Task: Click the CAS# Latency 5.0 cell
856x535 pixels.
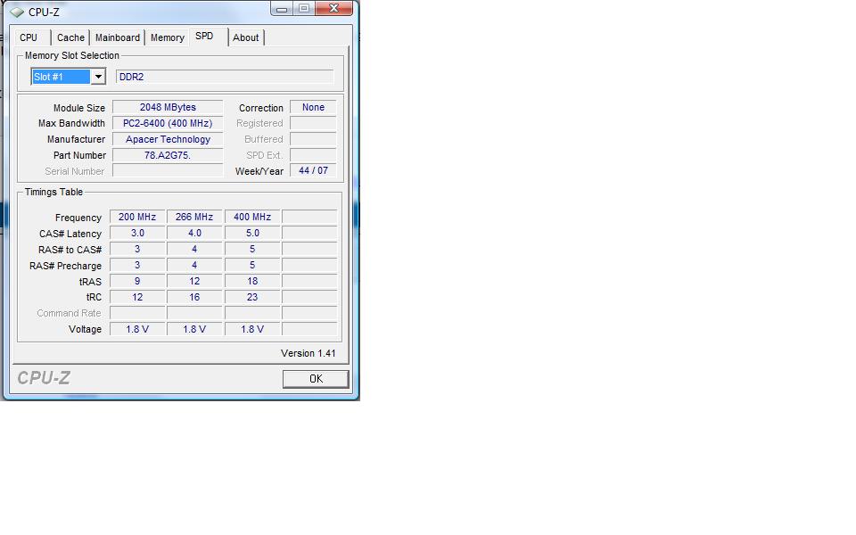Action: pyautogui.click(x=252, y=233)
